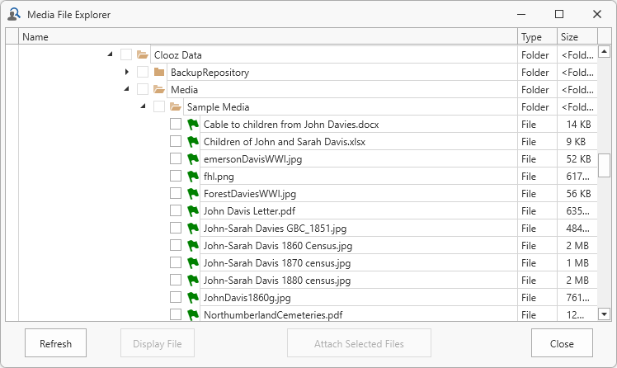This screenshot has height=368, width=617.
Task: Collapse the Clooz Data tree node
Action: click(x=110, y=55)
